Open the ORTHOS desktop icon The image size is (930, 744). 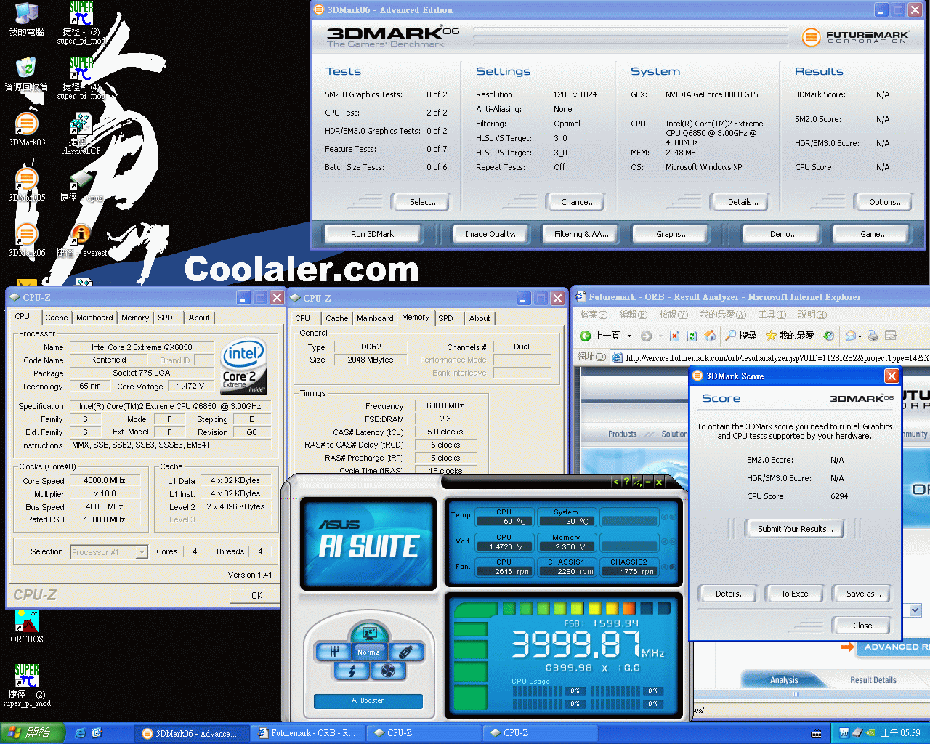pyautogui.click(x=27, y=626)
